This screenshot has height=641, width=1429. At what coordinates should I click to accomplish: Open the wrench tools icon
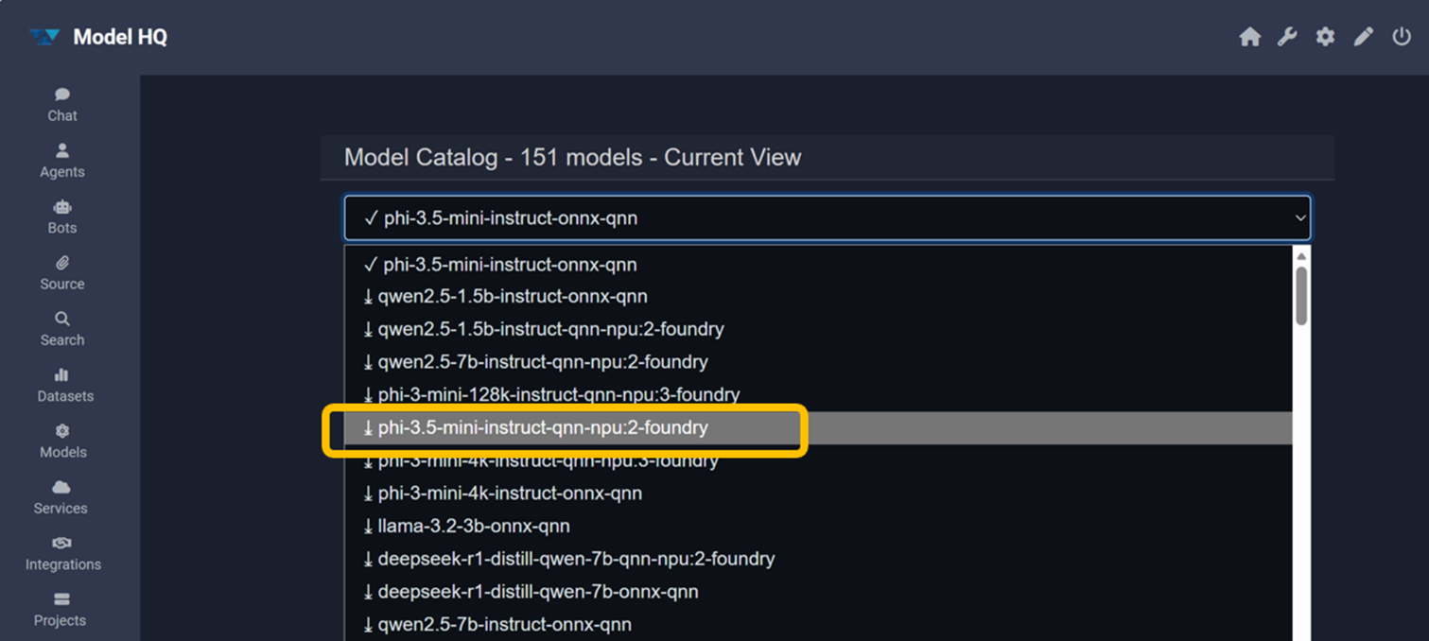(x=1287, y=37)
